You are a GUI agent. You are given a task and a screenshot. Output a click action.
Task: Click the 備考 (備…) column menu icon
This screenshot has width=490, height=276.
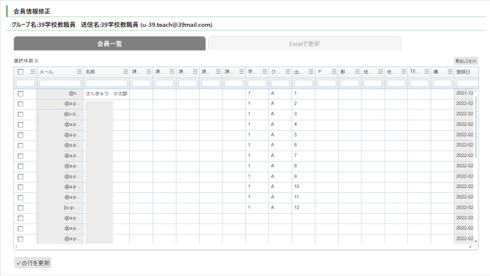pos(450,72)
